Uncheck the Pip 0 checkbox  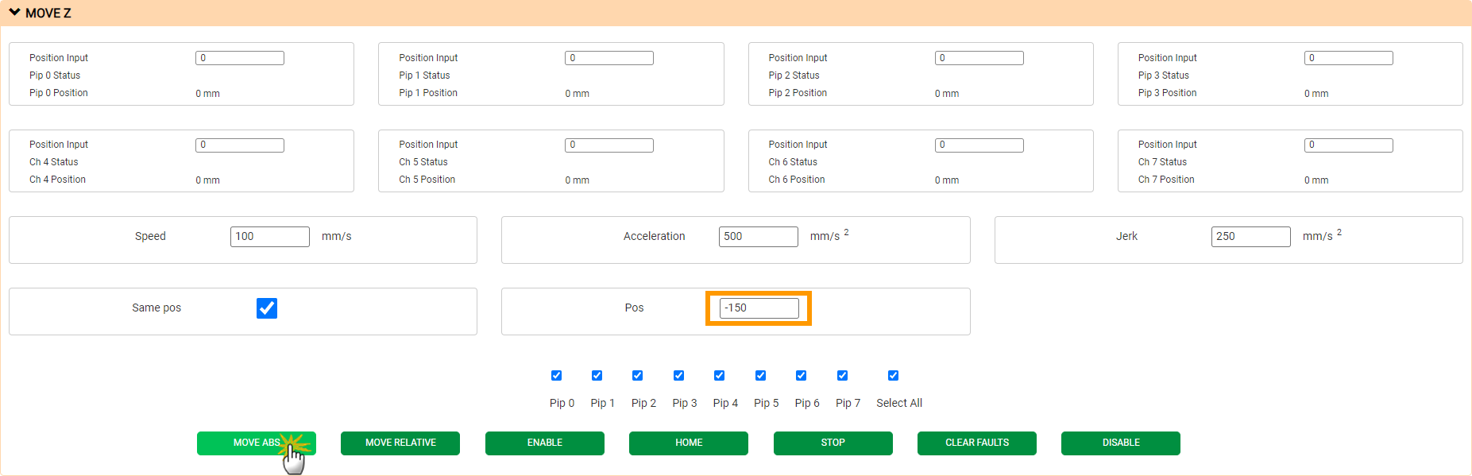[x=556, y=376]
